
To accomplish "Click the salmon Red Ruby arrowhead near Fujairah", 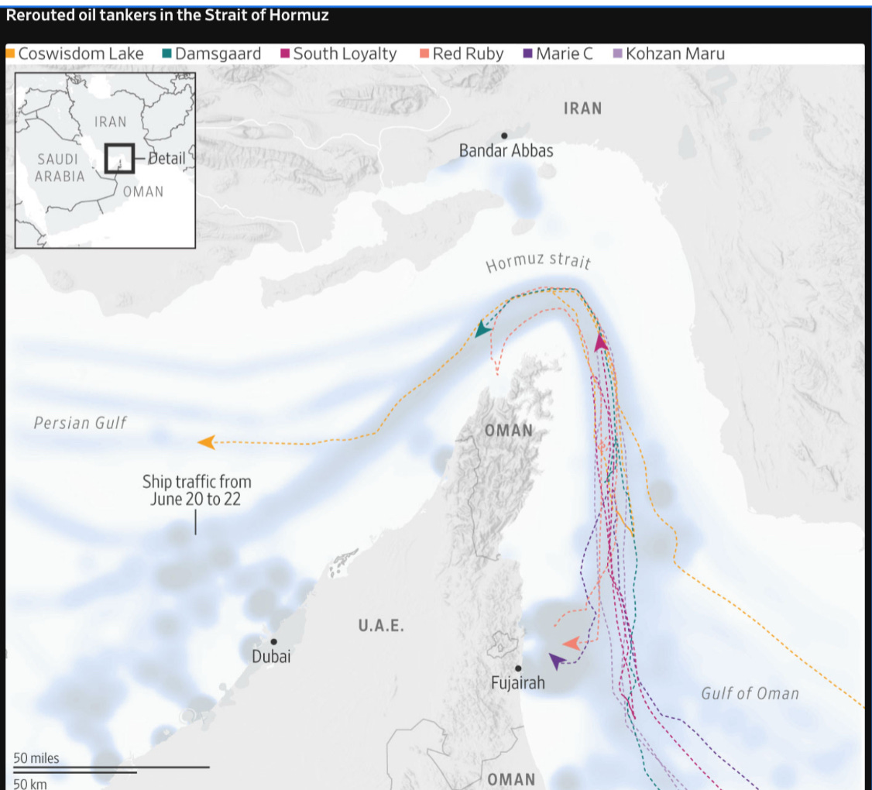I will tap(572, 644).
